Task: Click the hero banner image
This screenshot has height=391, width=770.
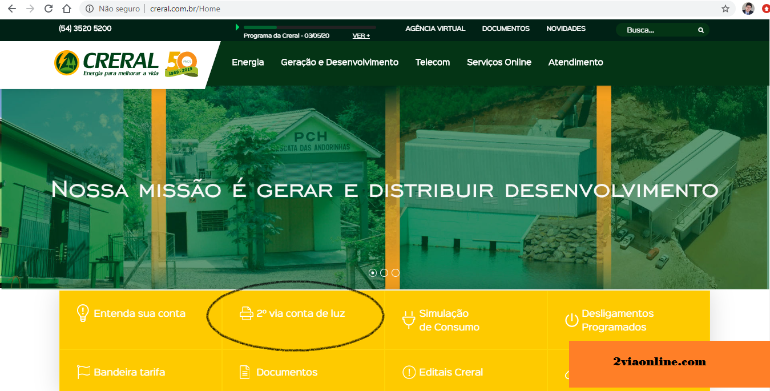Action: 385,188
